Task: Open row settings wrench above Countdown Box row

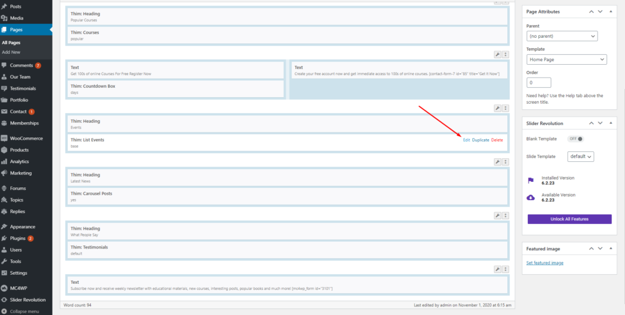Action: pos(497,54)
